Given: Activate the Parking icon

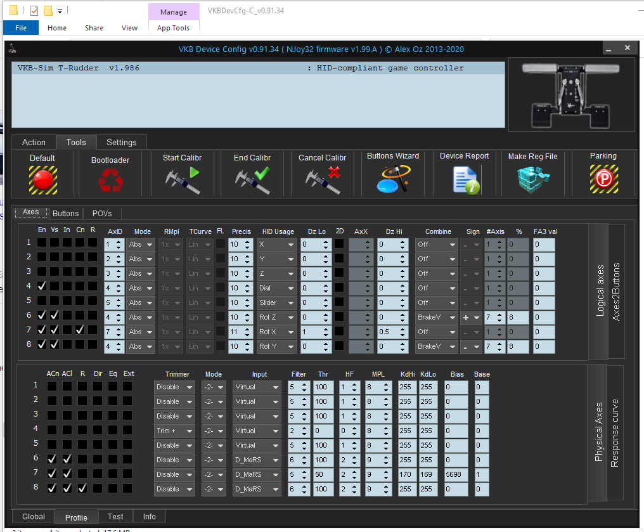Looking at the screenshot, I should pyautogui.click(x=604, y=179).
